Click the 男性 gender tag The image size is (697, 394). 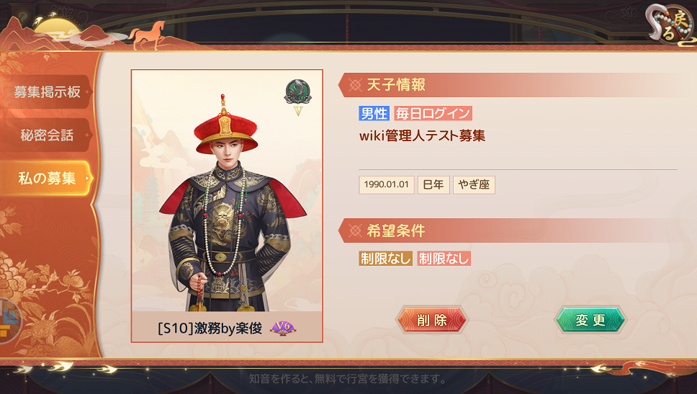374,113
